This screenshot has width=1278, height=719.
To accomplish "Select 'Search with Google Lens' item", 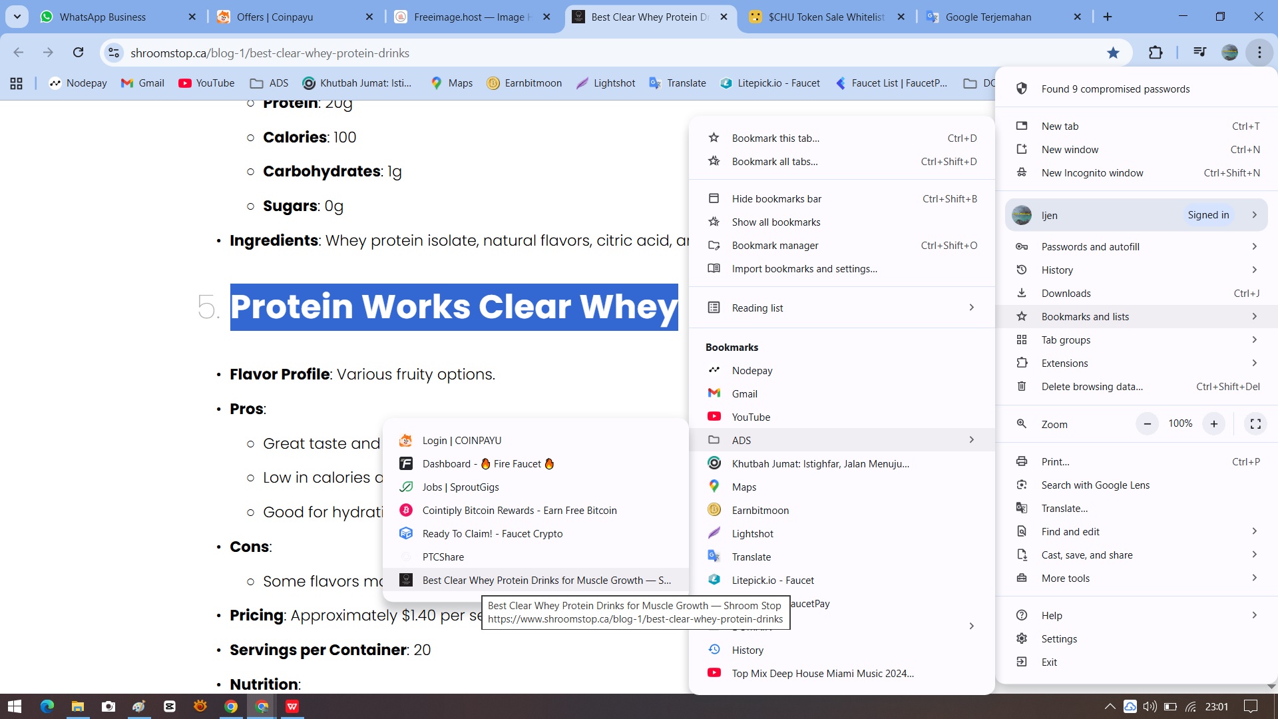I will click(x=1137, y=485).
